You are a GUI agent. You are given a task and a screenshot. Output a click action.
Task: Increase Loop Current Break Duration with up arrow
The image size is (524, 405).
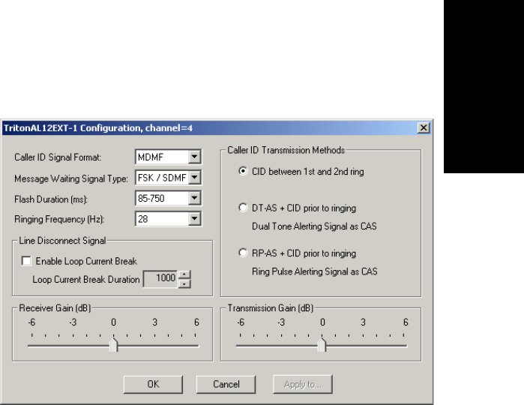[184, 274]
